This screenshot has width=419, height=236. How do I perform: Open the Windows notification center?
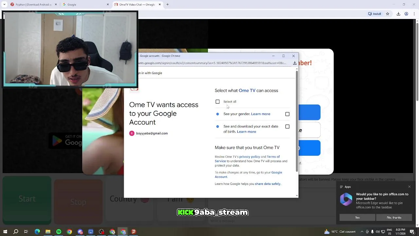pyautogui.click(x=412, y=232)
